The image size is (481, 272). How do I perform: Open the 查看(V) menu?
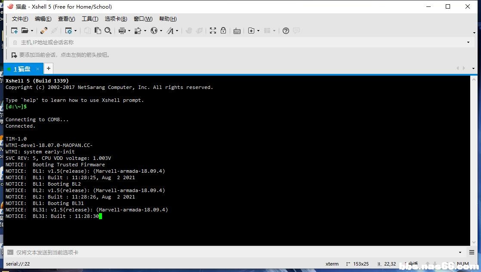[67, 19]
